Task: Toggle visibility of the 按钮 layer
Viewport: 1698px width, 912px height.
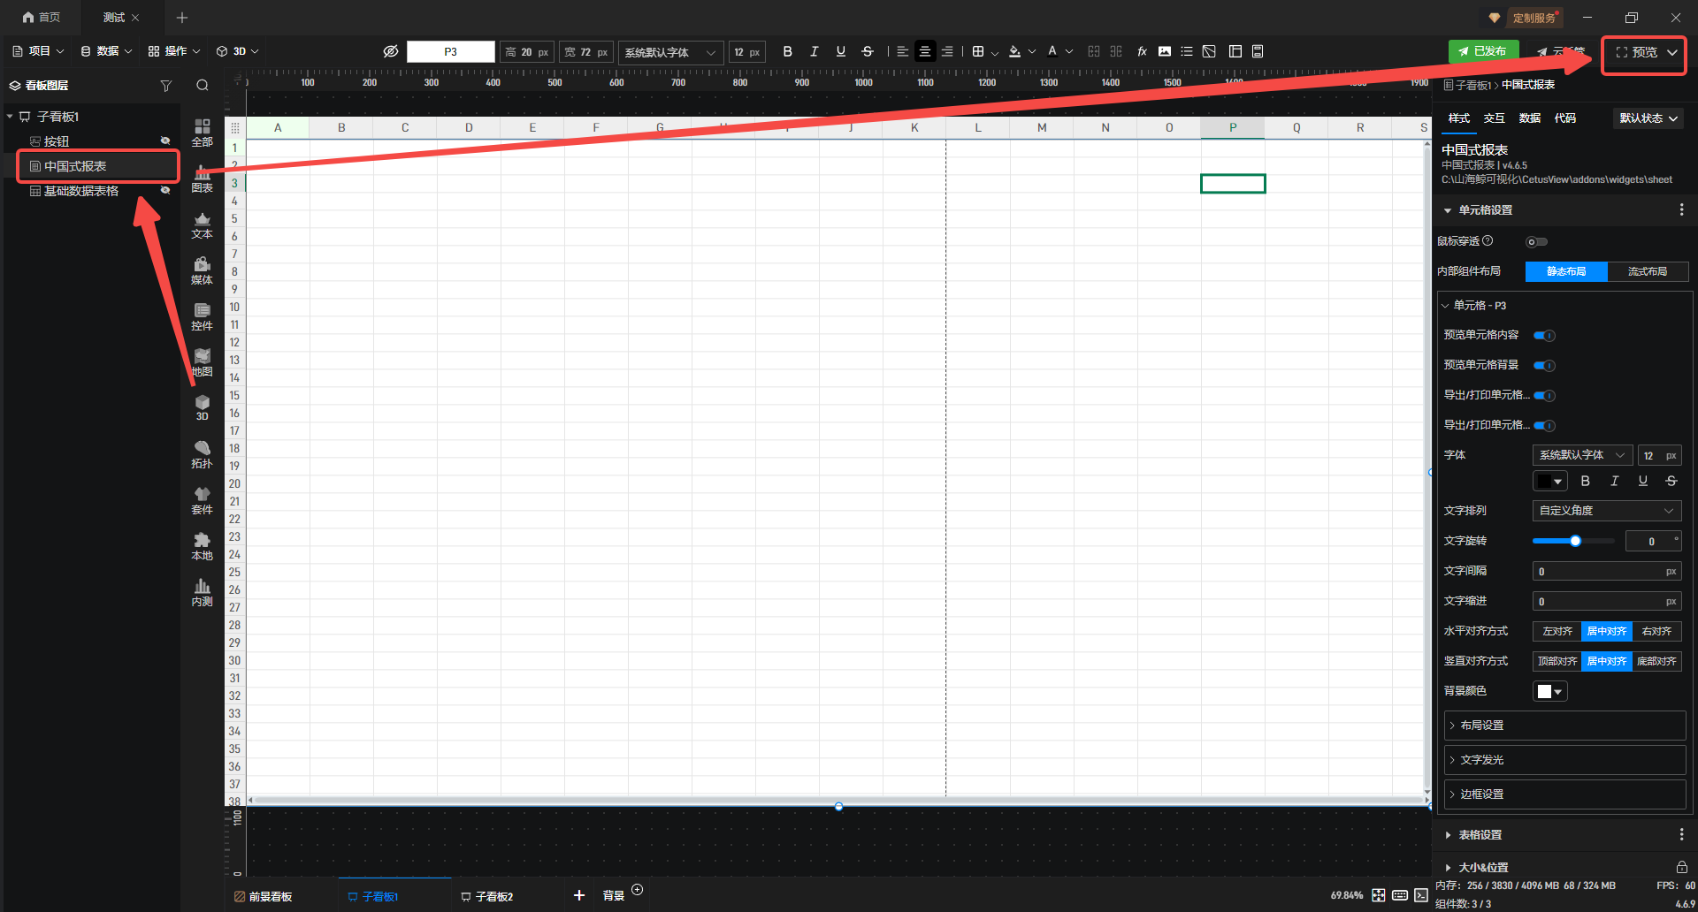Action: pos(164,141)
